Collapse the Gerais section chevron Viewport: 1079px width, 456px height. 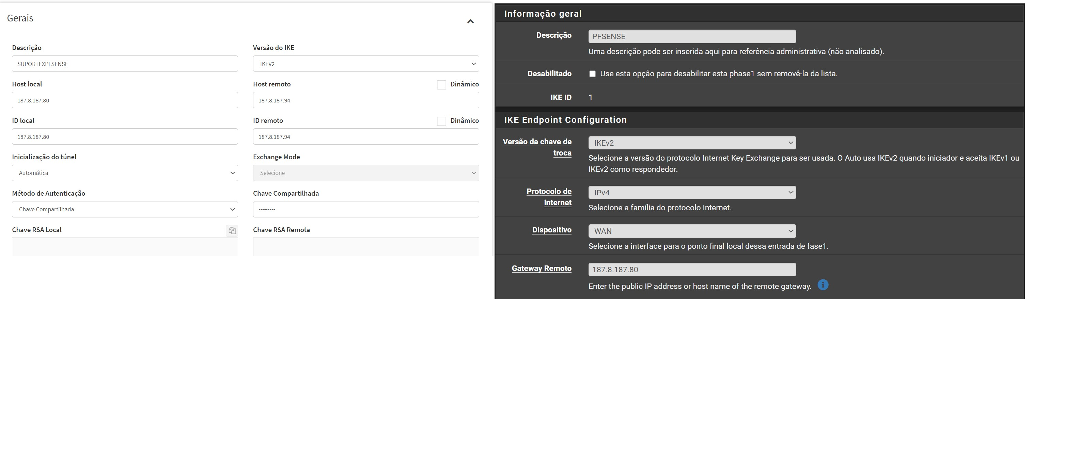[470, 21]
